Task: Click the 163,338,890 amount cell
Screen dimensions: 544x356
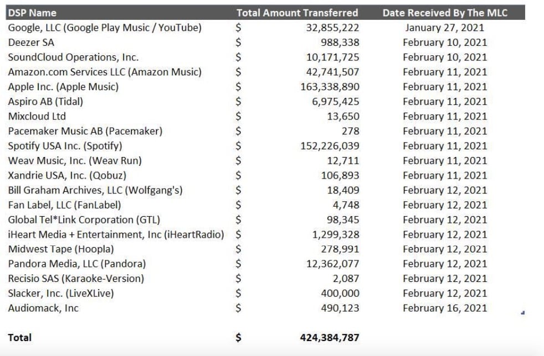Action: [x=332, y=87]
